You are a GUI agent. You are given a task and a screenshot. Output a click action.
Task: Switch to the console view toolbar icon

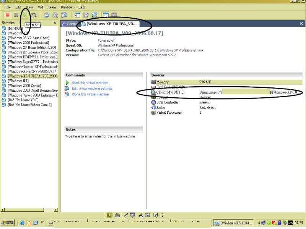pyautogui.click(x=114, y=15)
